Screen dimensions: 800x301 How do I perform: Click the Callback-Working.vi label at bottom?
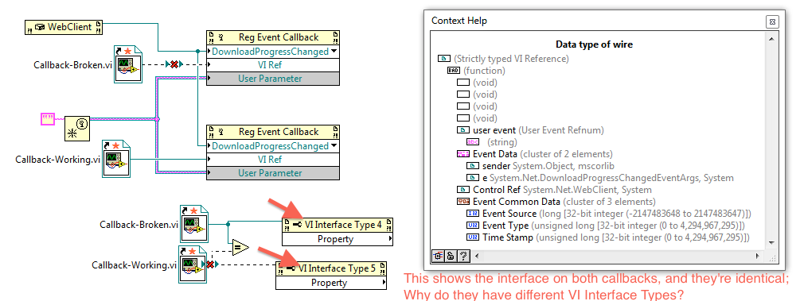[135, 264]
